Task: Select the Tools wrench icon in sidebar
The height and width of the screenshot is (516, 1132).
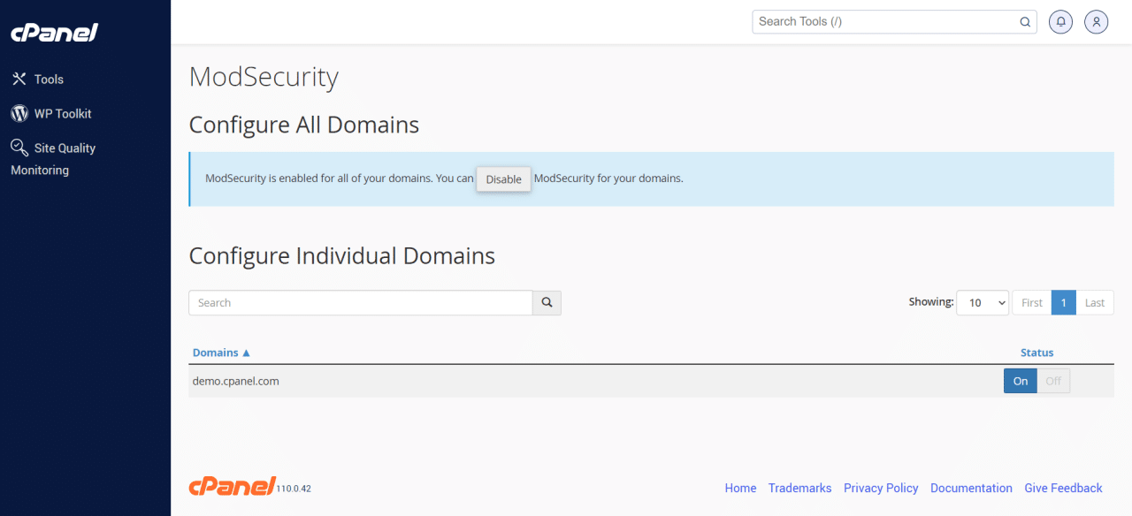Action: pyautogui.click(x=19, y=79)
